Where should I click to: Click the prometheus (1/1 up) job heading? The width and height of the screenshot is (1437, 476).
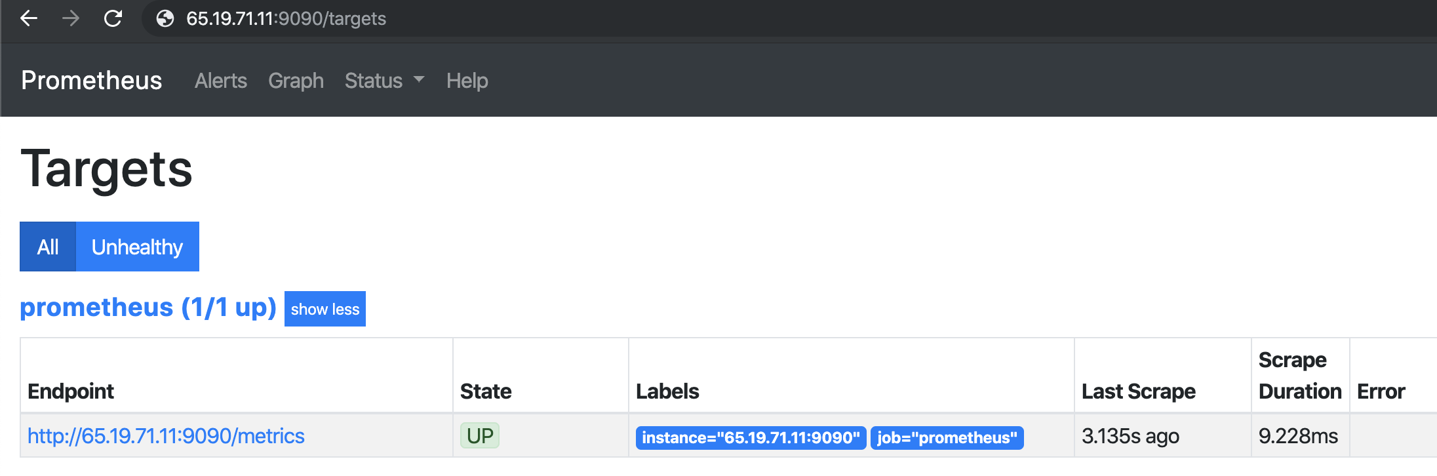tap(148, 307)
